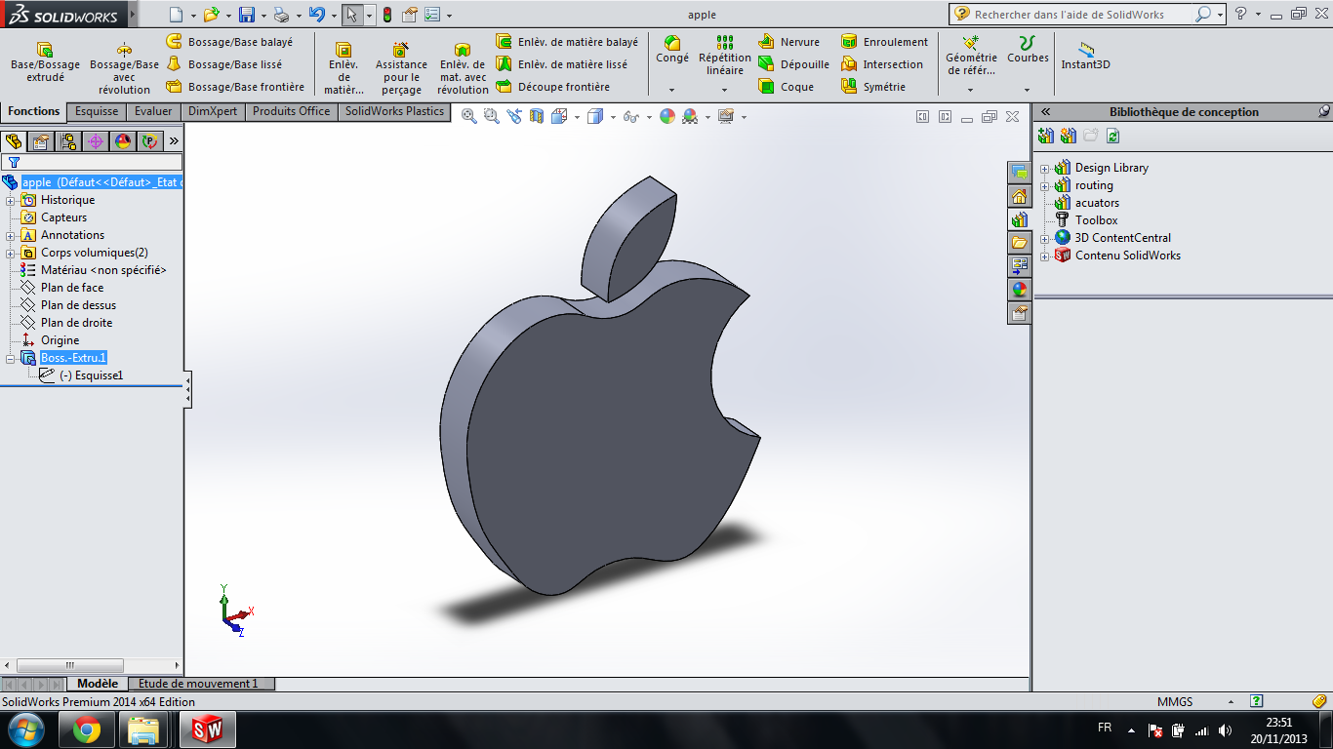1333x749 pixels.
Task: Click Zoom to fit magnifier icon
Action: pos(469,116)
